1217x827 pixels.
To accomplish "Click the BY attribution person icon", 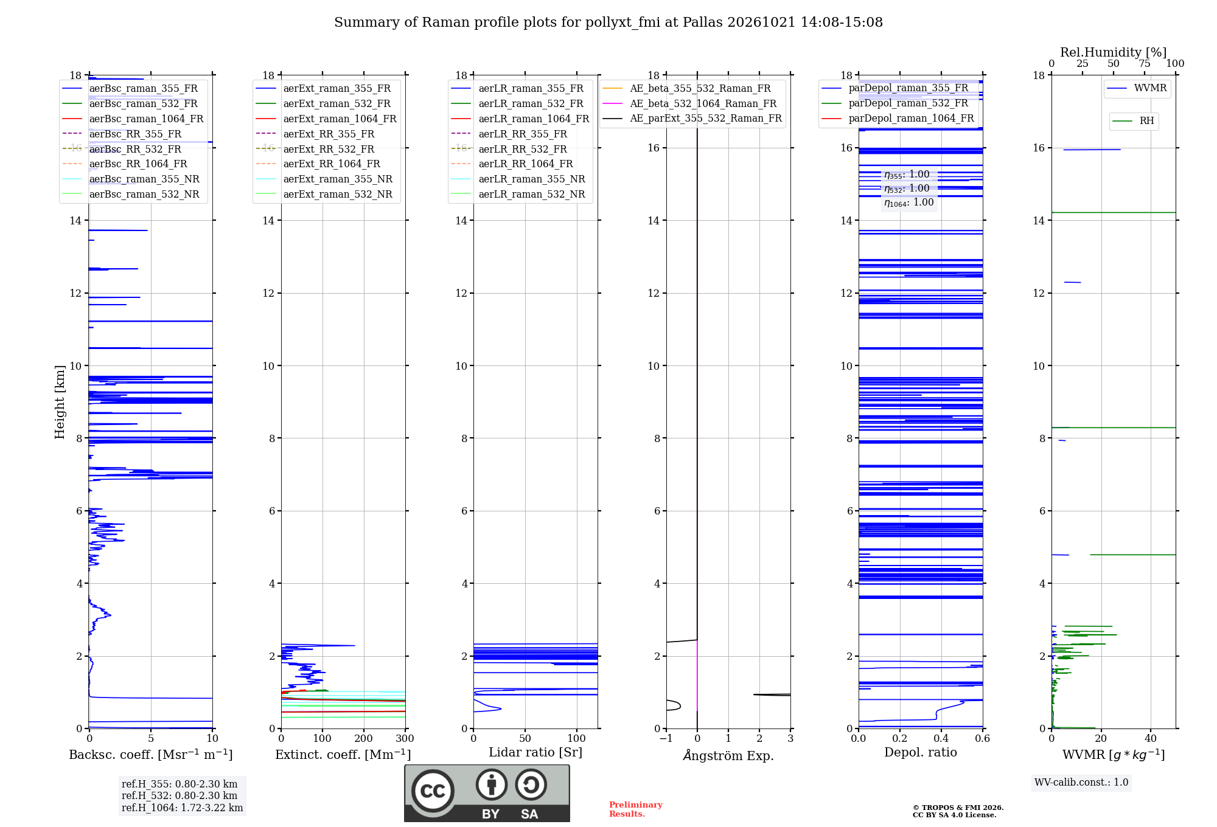I will pyautogui.click(x=491, y=784).
